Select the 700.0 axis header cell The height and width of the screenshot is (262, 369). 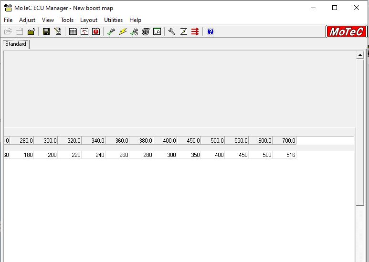pos(285,141)
